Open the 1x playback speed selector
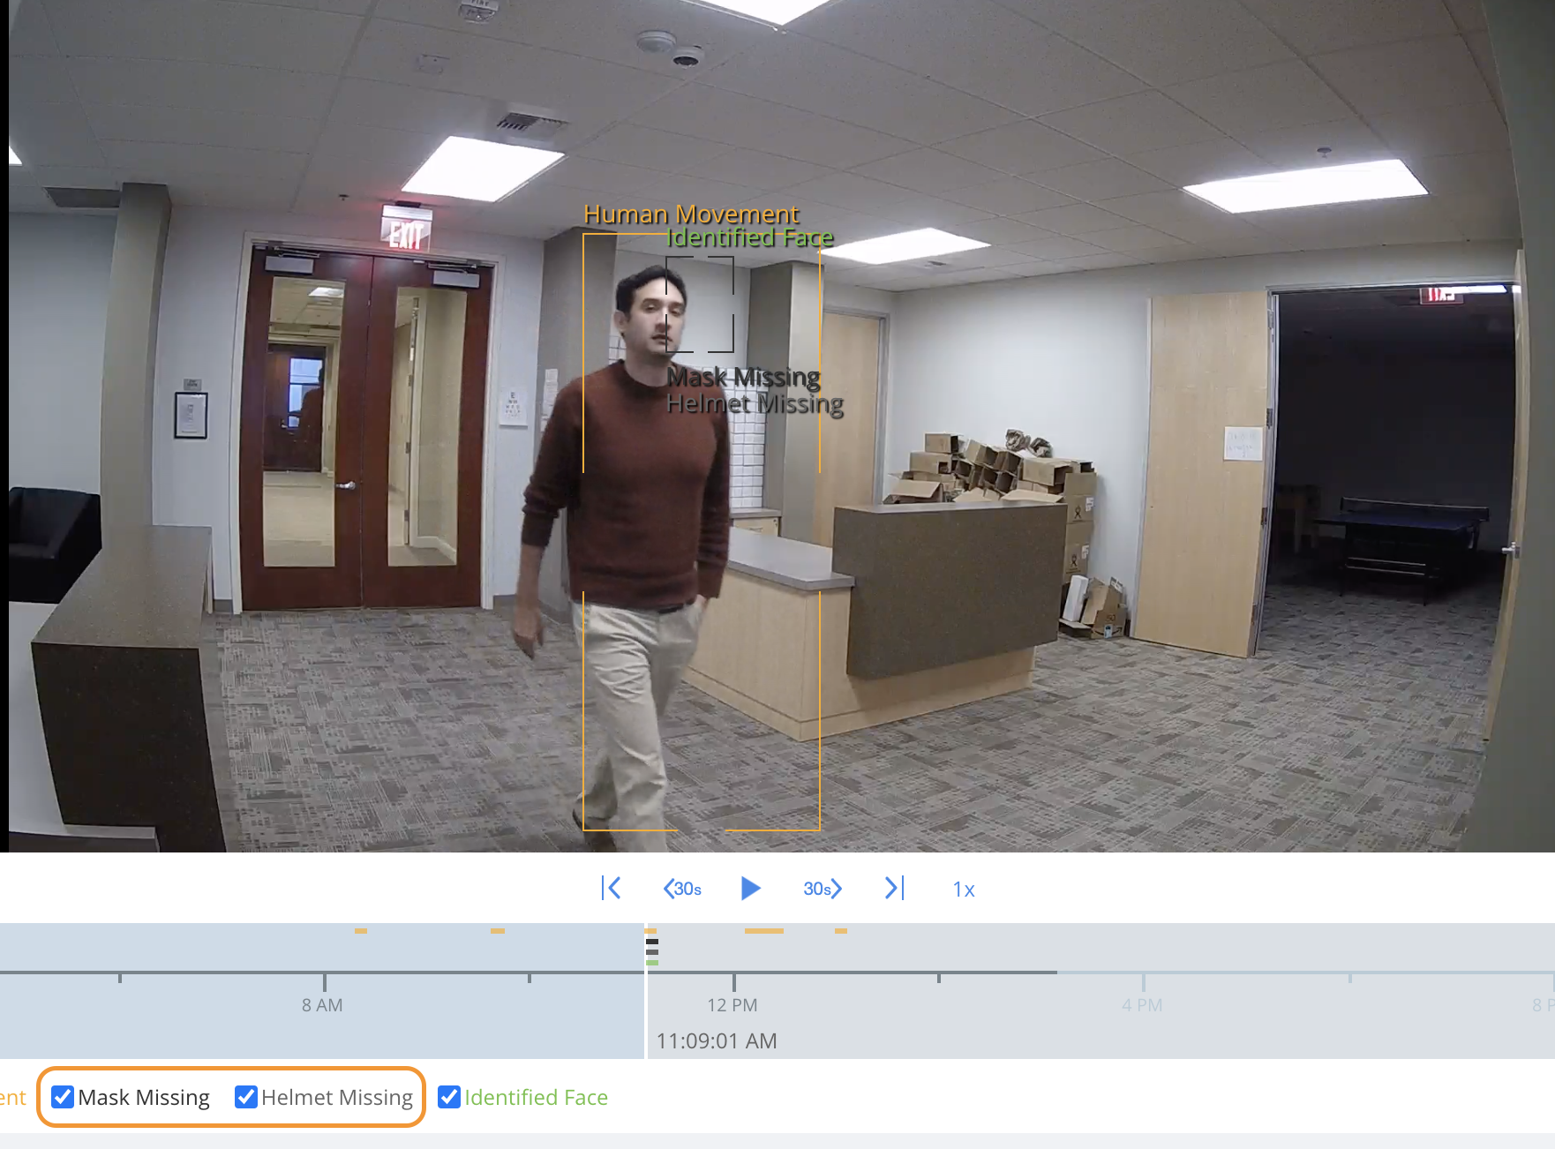1555x1149 pixels. point(963,890)
